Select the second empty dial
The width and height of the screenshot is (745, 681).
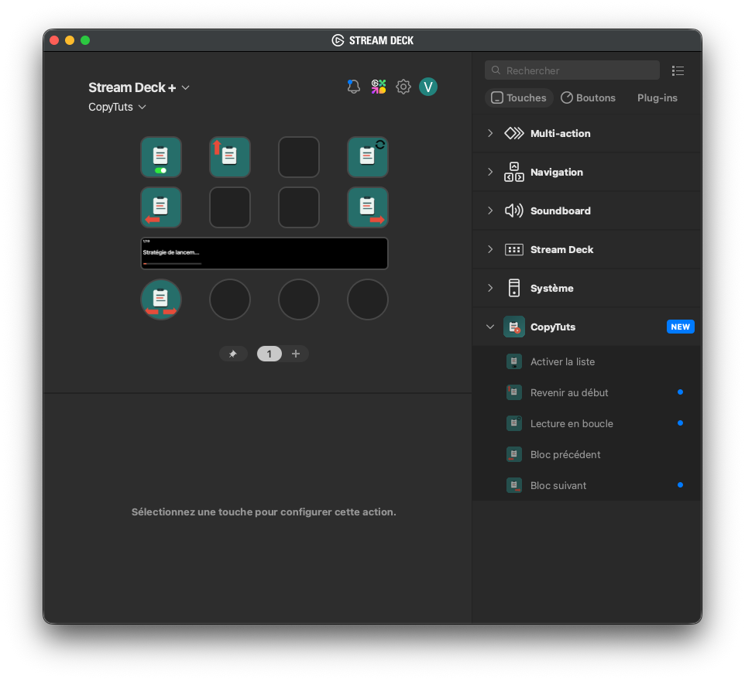coord(230,299)
